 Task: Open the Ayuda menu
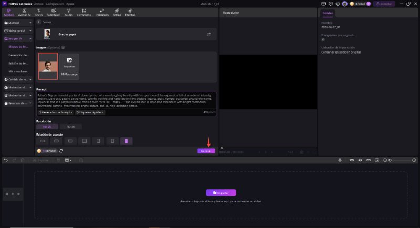pyautogui.click(x=70, y=4)
